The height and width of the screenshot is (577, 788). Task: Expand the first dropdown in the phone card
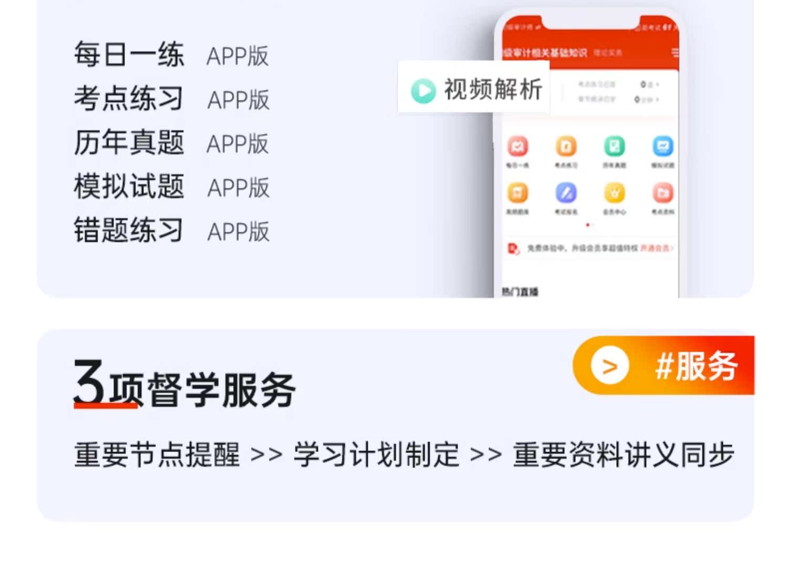[x=649, y=84]
